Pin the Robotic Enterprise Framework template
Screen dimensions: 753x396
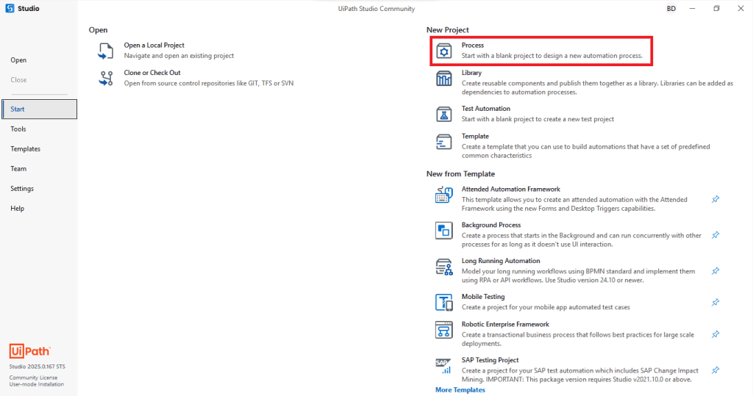pyautogui.click(x=715, y=334)
